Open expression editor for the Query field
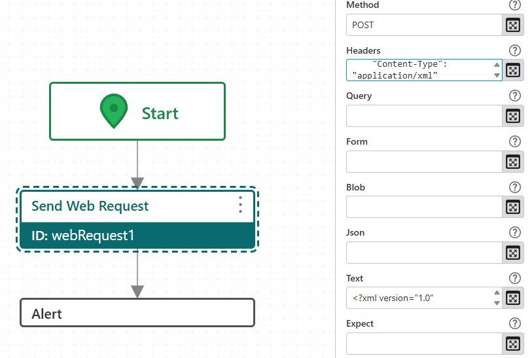 coord(512,116)
